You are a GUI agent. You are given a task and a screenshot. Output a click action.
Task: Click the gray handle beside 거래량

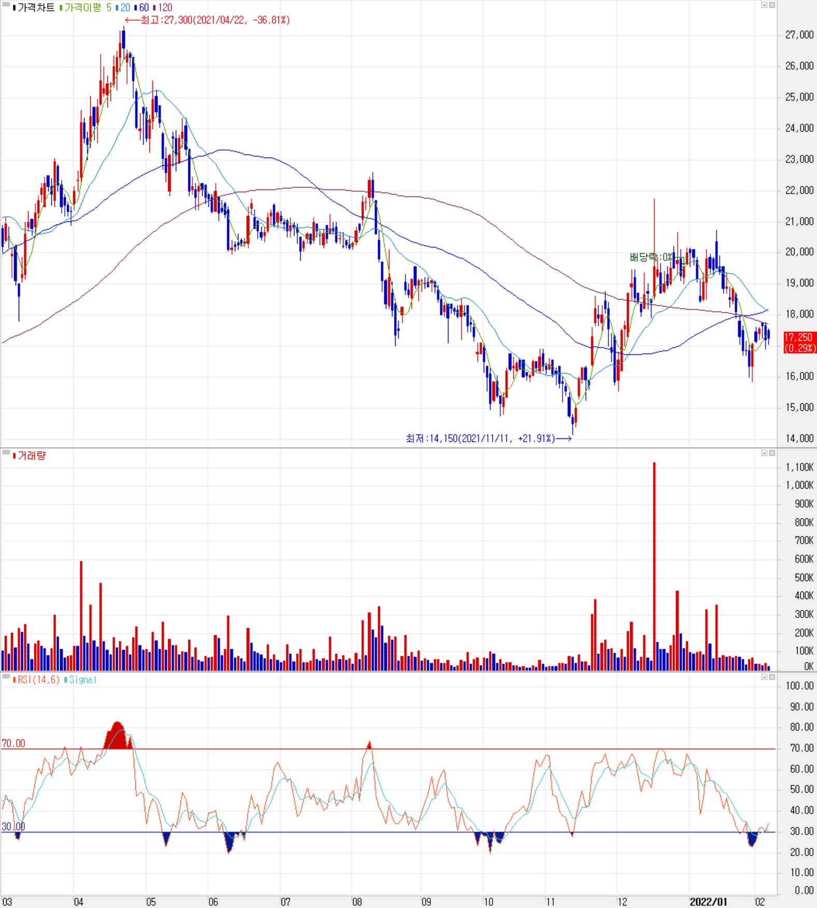pos(6,453)
